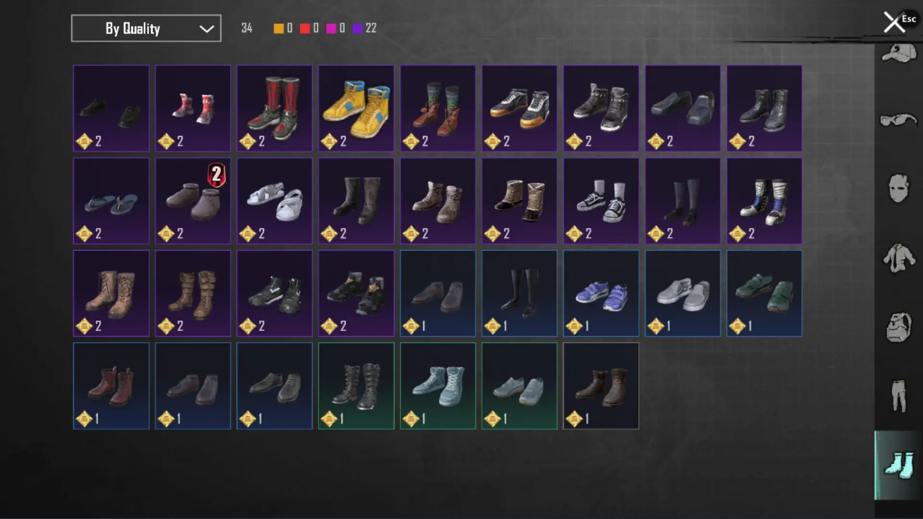Open the hat category in the sidebar
Screen dimensions: 923x519
[x=898, y=53]
